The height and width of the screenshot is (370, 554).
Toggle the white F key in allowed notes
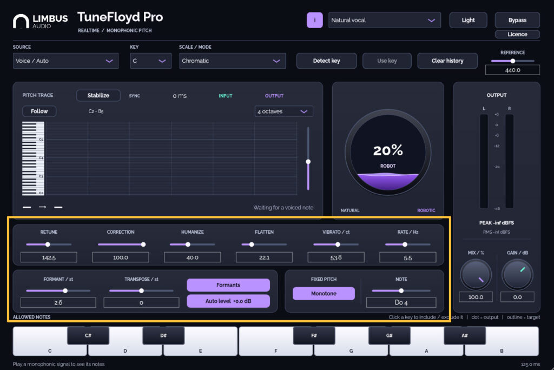(275, 350)
